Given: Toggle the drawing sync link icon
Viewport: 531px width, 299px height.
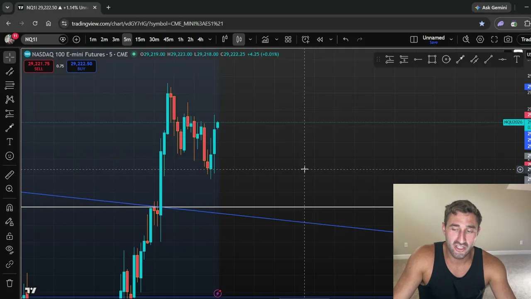Looking at the screenshot, I should click(10, 264).
